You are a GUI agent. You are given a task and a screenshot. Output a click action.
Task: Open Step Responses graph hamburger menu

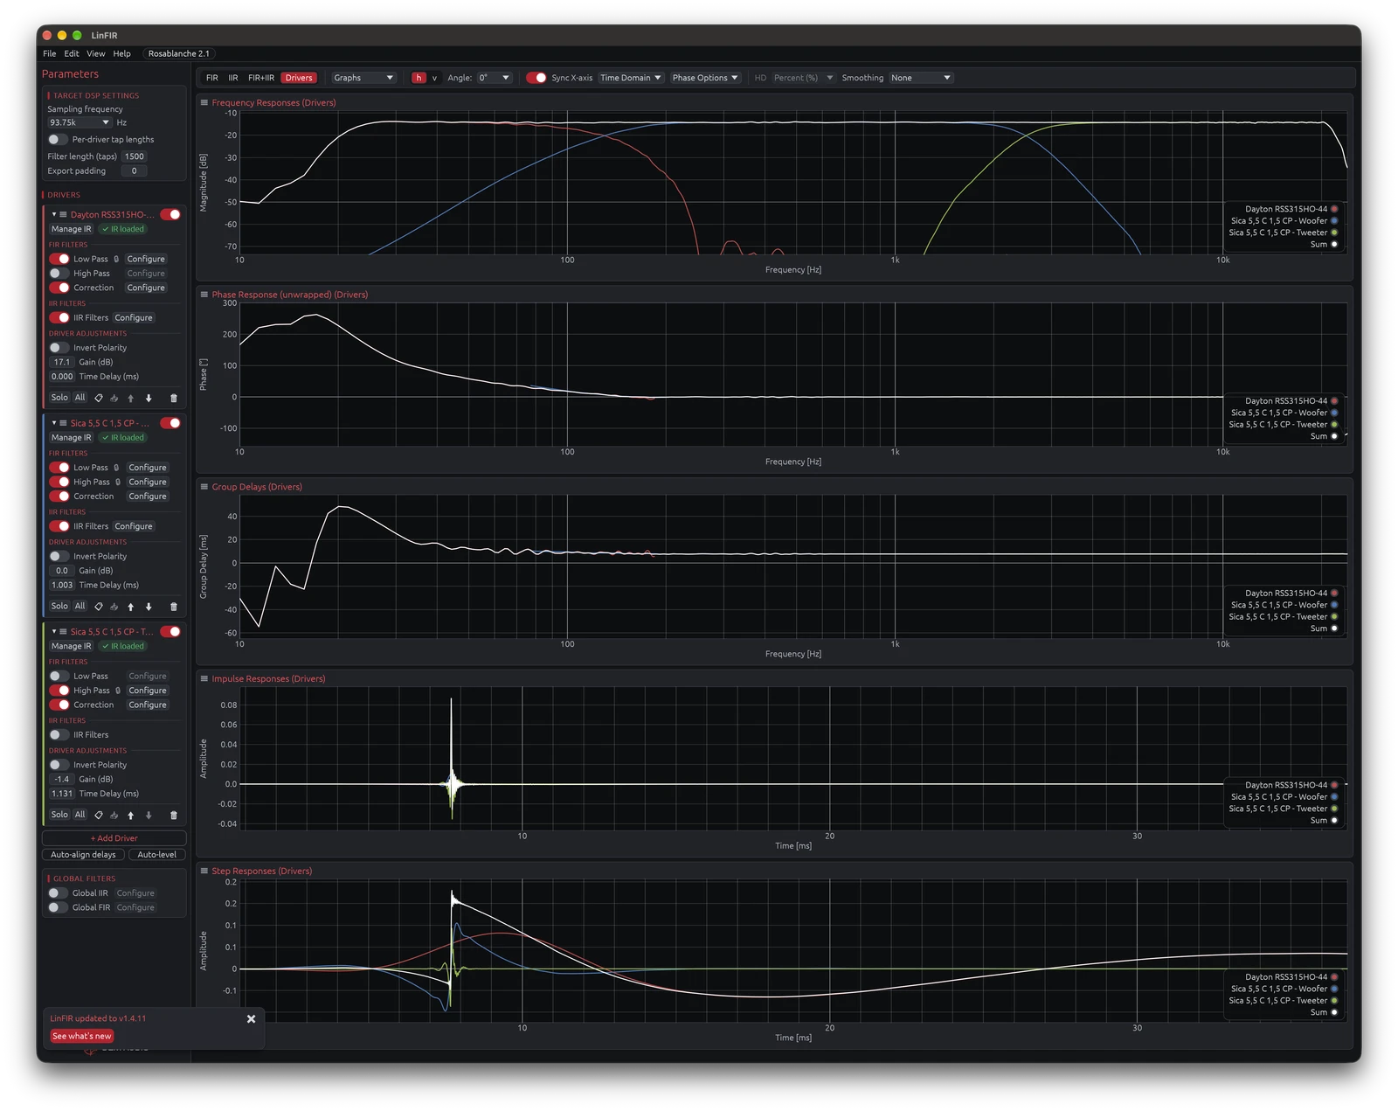pyautogui.click(x=204, y=871)
